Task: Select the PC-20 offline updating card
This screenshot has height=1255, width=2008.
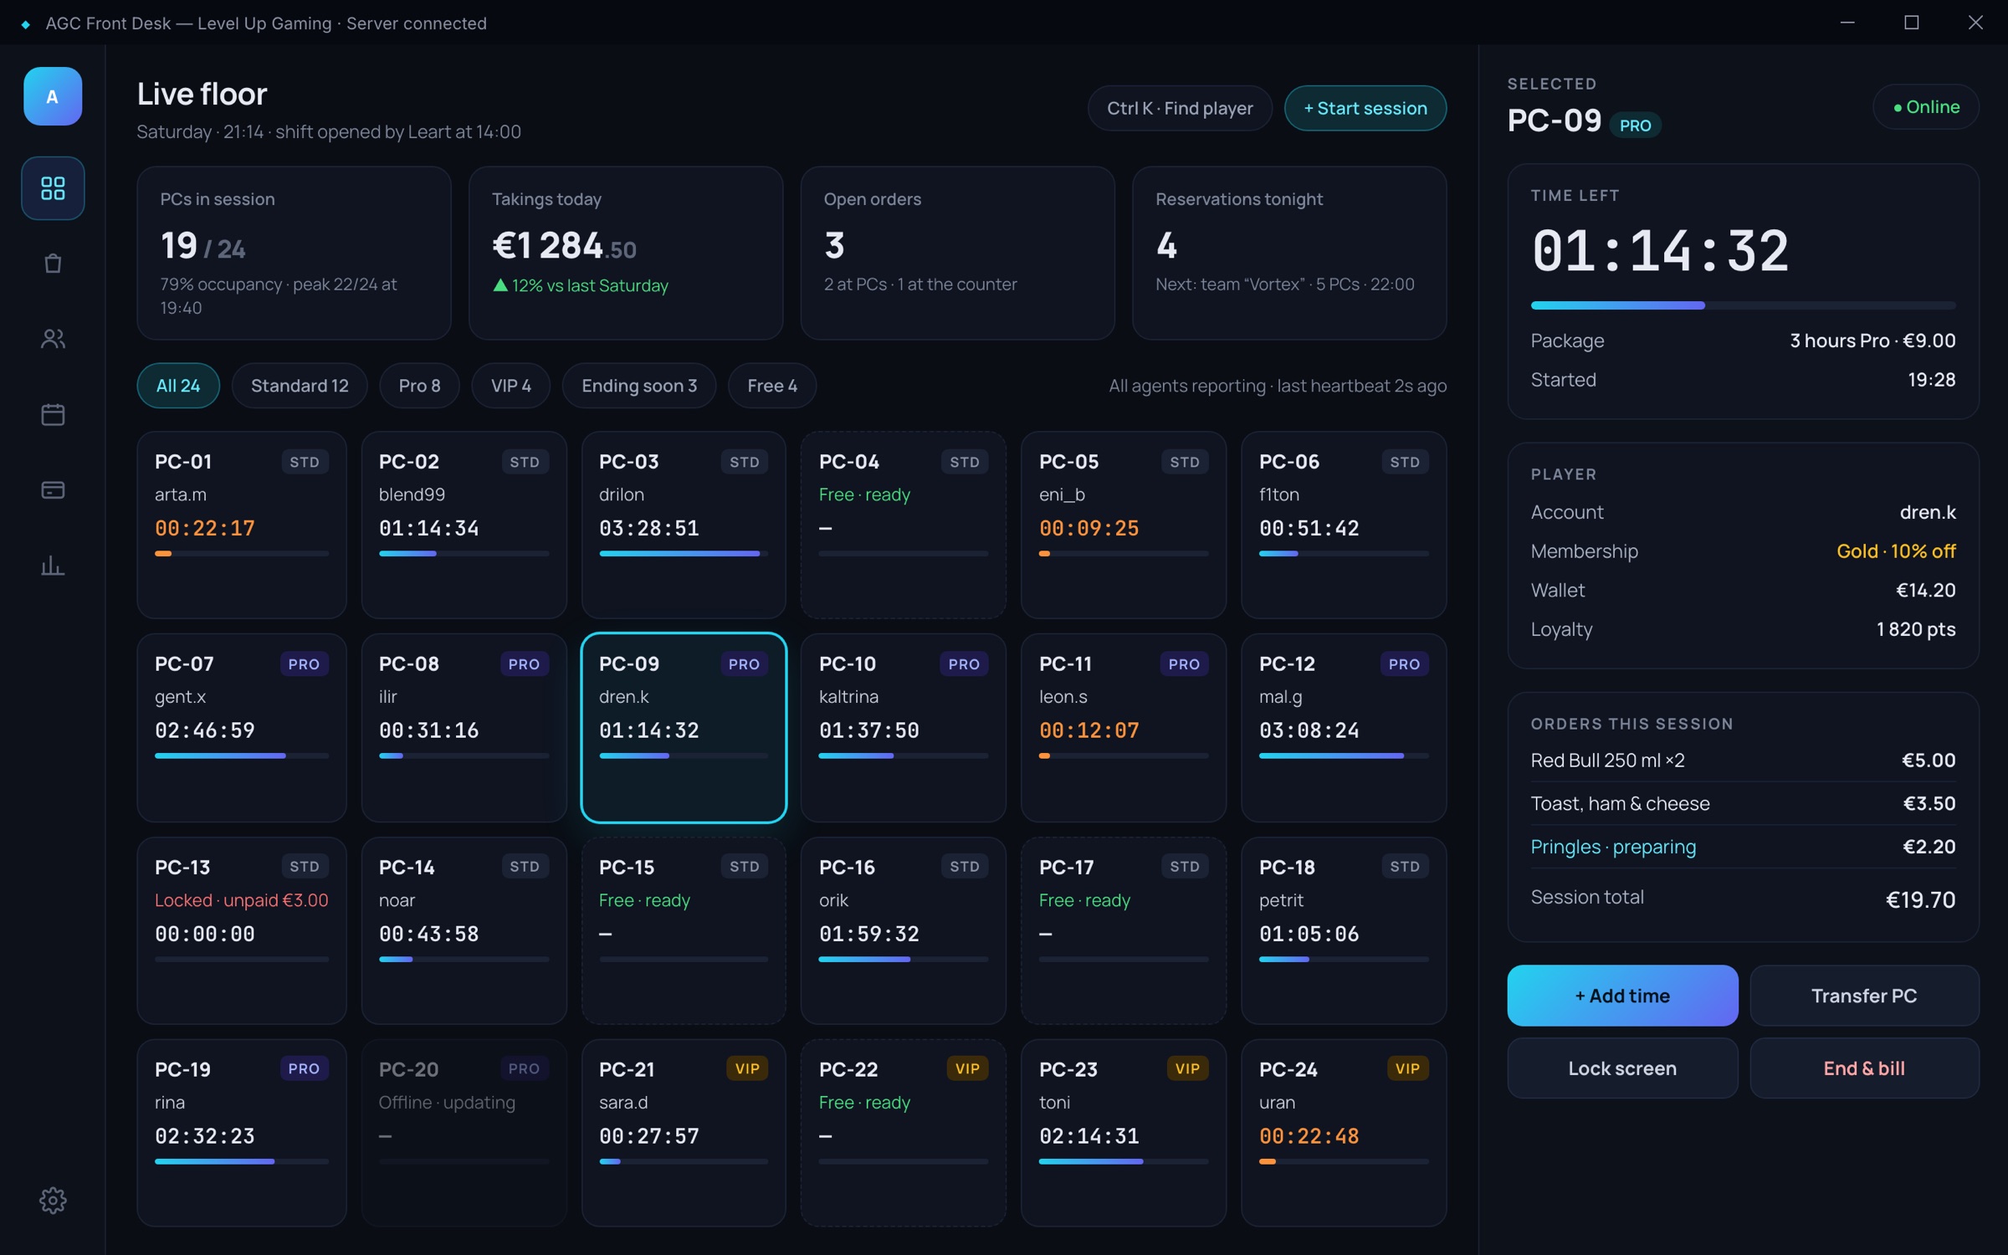Action: click(x=464, y=1133)
